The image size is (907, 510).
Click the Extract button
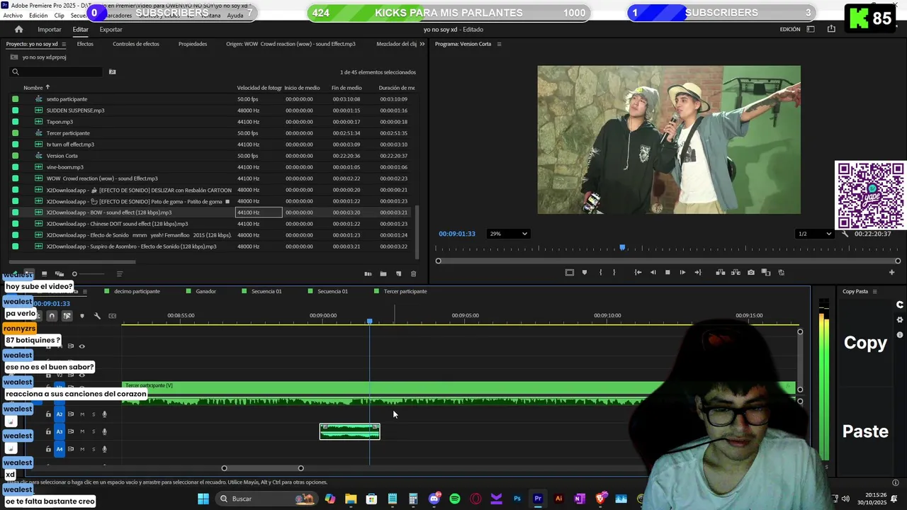(x=736, y=273)
